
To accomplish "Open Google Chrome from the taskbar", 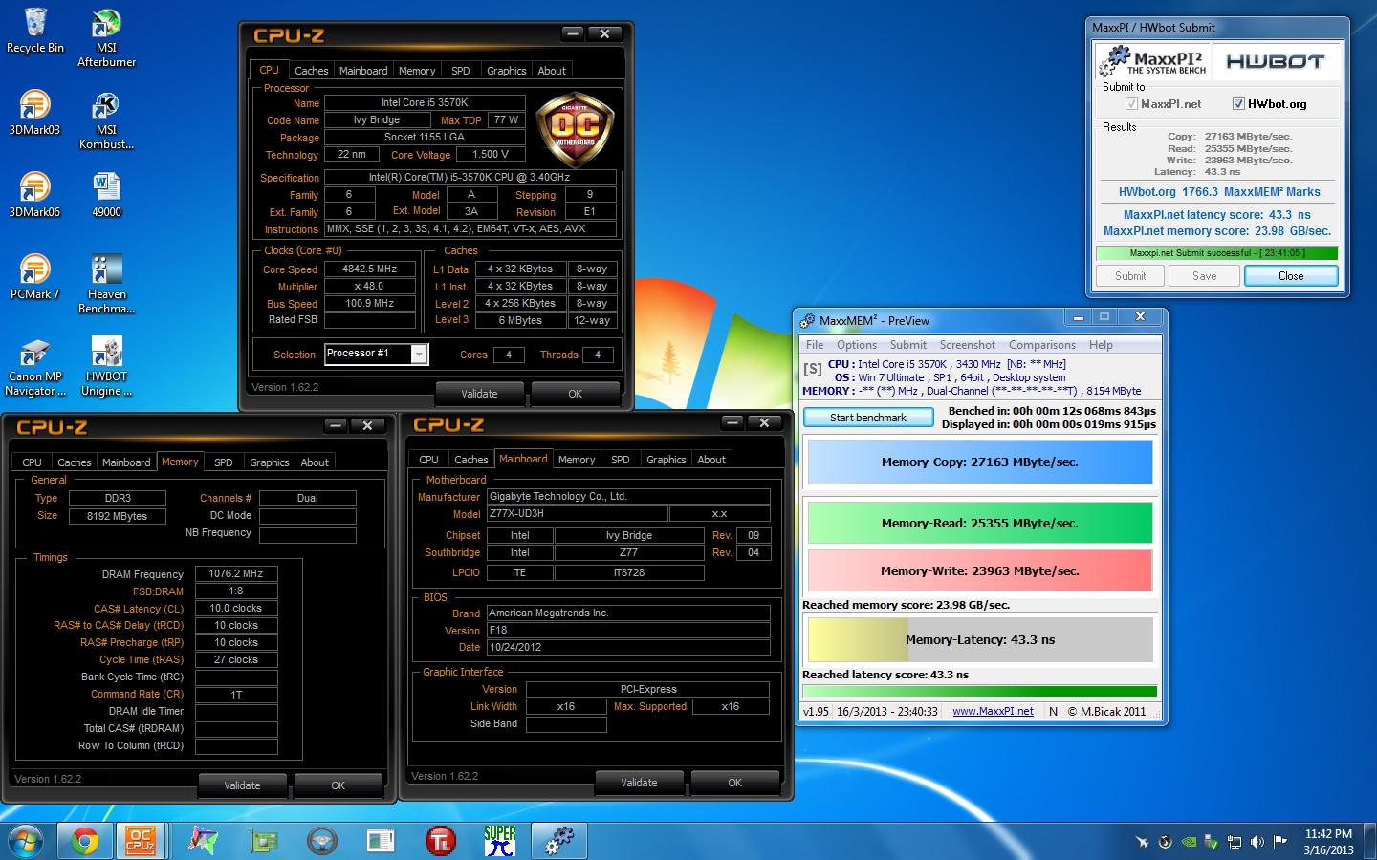I will (84, 842).
